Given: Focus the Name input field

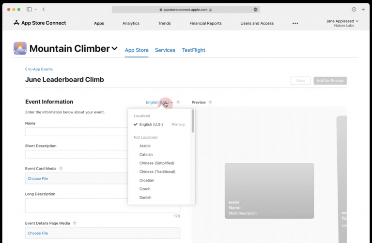Looking at the screenshot, I should pyautogui.click(x=77, y=132).
